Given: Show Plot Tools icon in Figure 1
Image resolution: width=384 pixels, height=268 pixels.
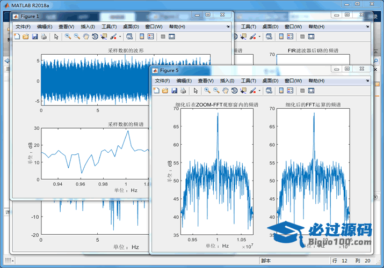Looking at the screenshot, I should (x=172, y=36).
